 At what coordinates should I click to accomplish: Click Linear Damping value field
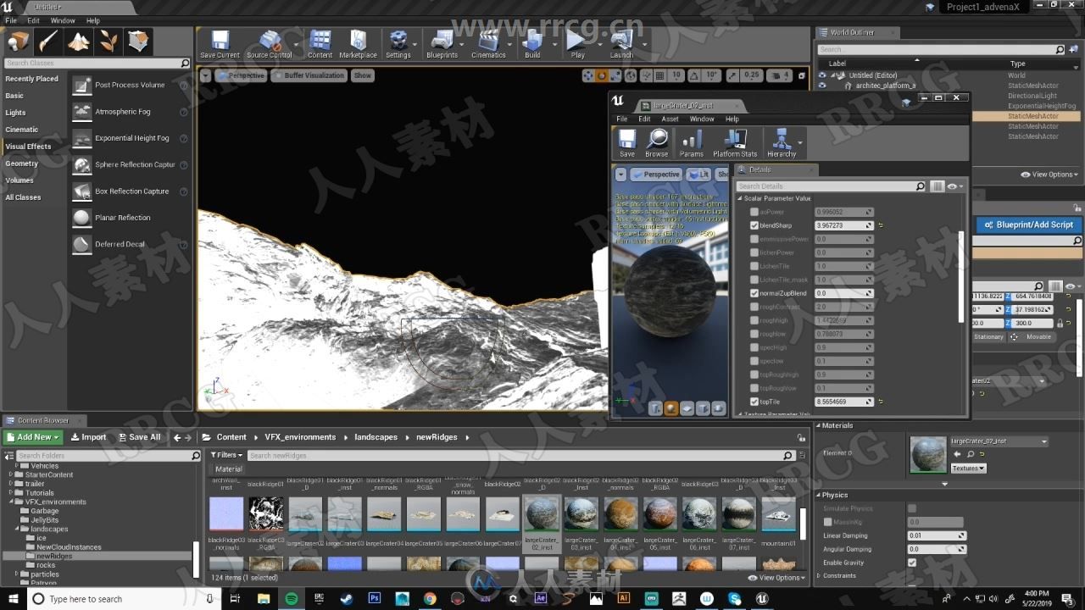click(x=937, y=535)
